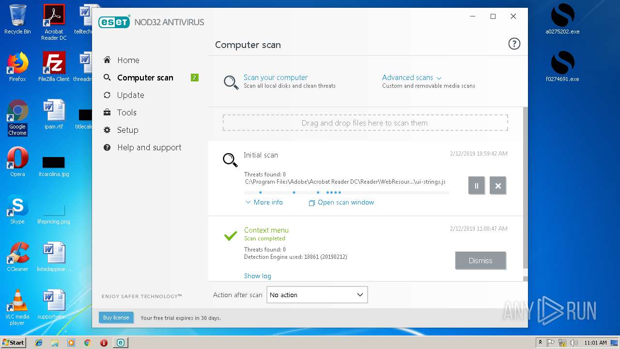The height and width of the screenshot is (349, 620).
Task: Select Firefox desktop icon
Action: (17, 67)
